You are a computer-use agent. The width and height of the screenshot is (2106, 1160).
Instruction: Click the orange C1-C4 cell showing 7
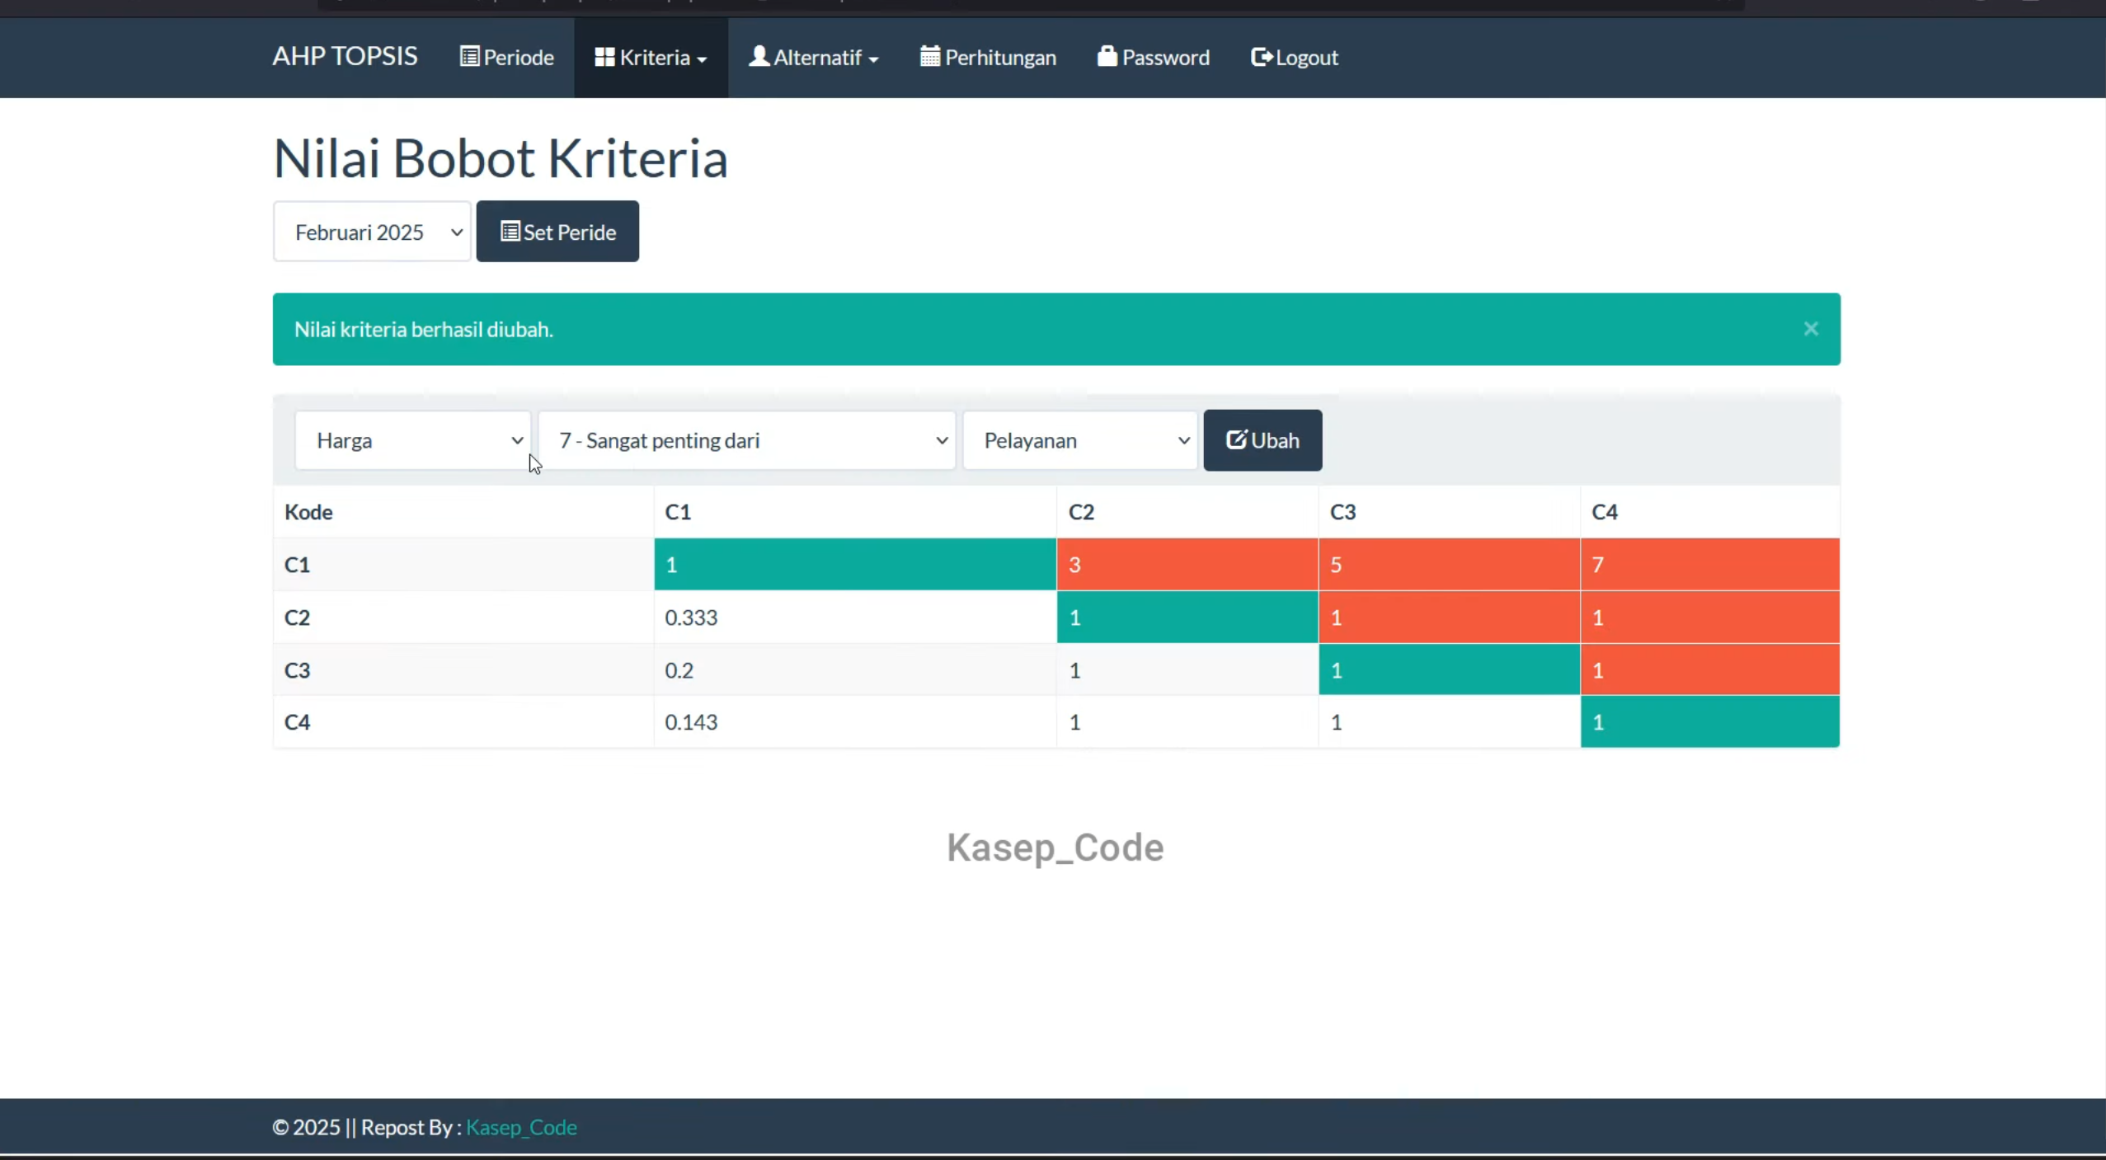coord(1709,565)
